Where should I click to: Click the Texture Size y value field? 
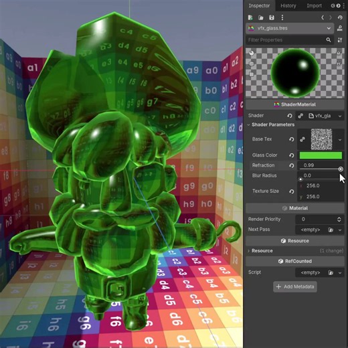click(x=321, y=197)
